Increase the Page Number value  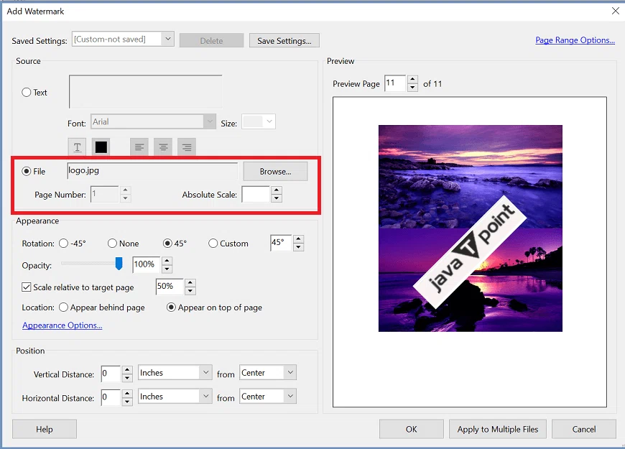point(125,190)
